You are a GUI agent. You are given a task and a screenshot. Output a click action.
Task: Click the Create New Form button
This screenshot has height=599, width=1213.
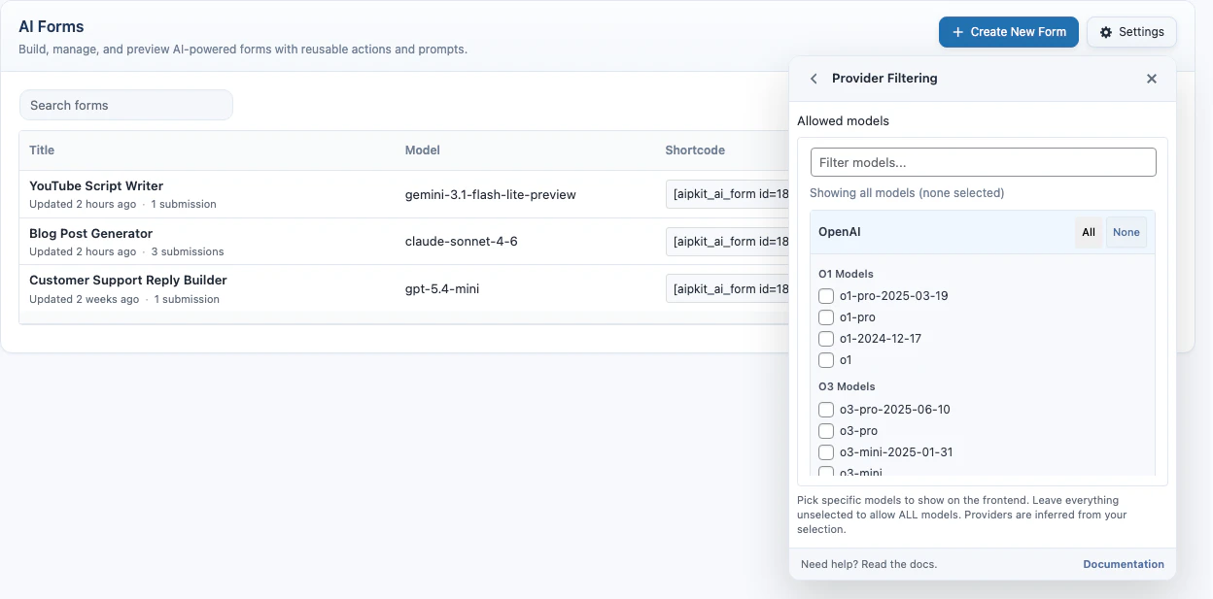(1008, 31)
